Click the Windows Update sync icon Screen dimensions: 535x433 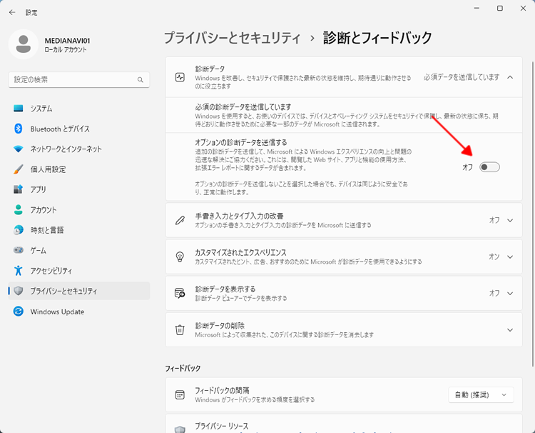click(x=18, y=312)
